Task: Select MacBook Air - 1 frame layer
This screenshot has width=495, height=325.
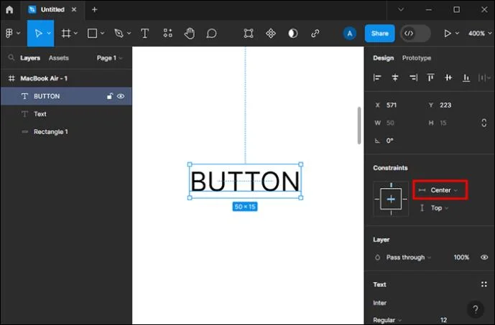Action: coord(66,78)
